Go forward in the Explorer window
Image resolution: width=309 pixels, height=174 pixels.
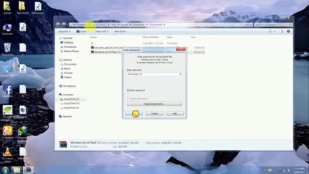click(x=64, y=25)
